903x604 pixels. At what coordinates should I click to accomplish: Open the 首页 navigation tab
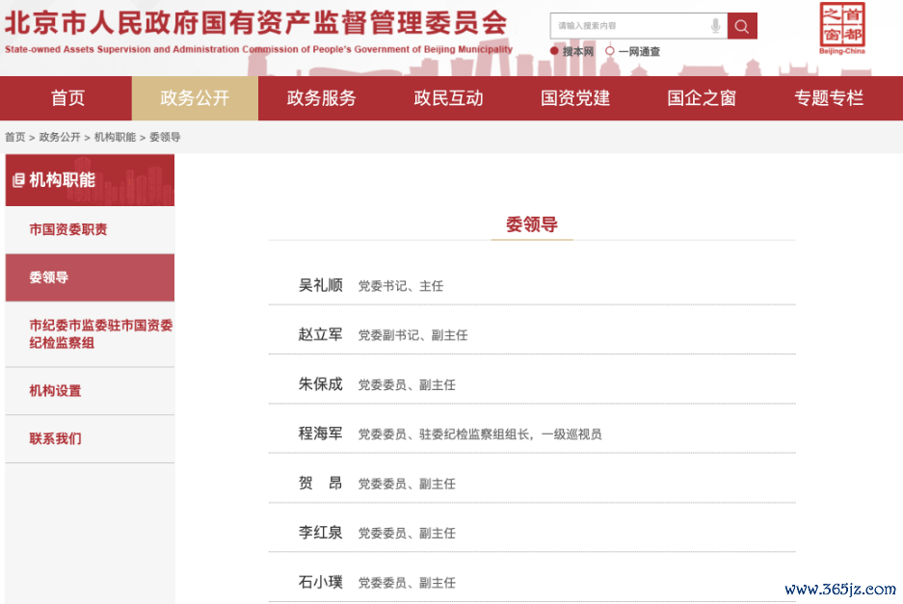click(67, 98)
